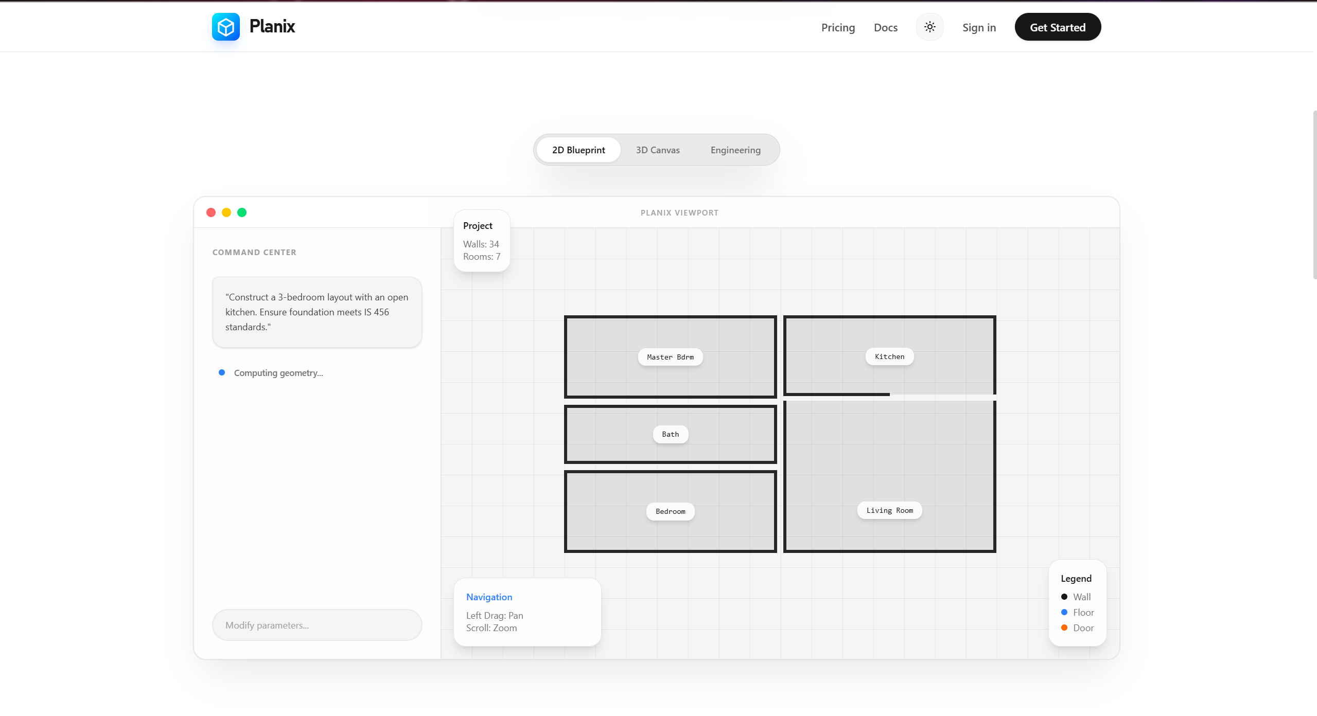1317x716 pixels.
Task: Select the 2D Blueprint tab
Action: (x=578, y=150)
